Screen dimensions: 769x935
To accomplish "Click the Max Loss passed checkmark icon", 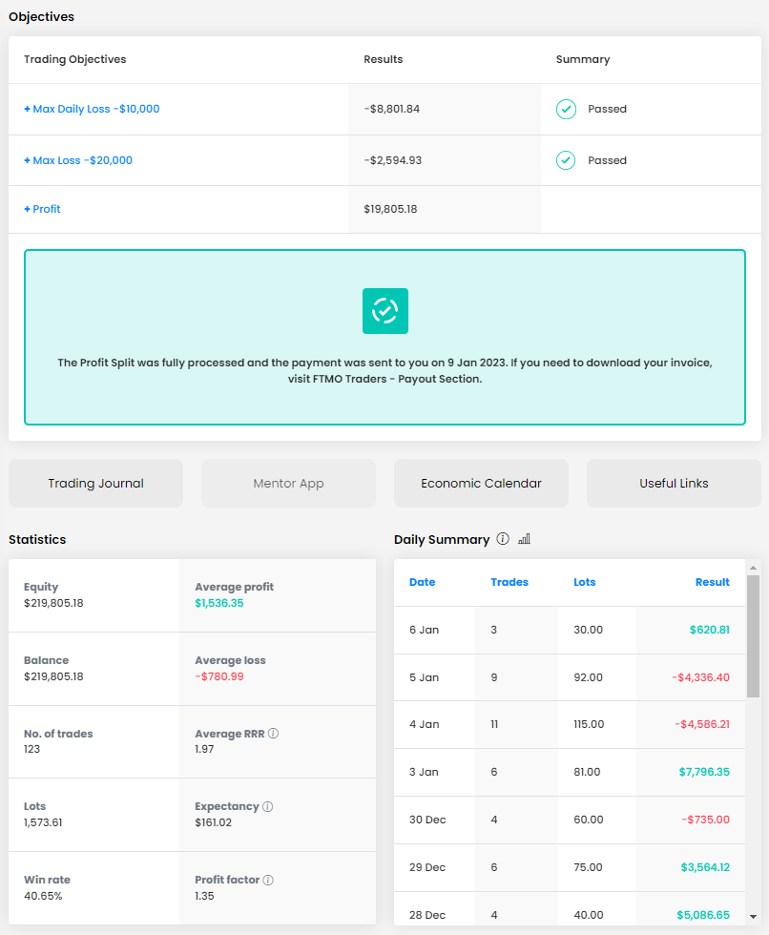I will click(566, 160).
